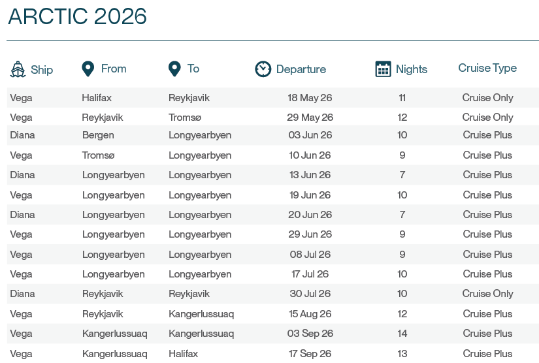539x363 pixels.
Task: Click the Cruise Type column header
Action: point(487,69)
